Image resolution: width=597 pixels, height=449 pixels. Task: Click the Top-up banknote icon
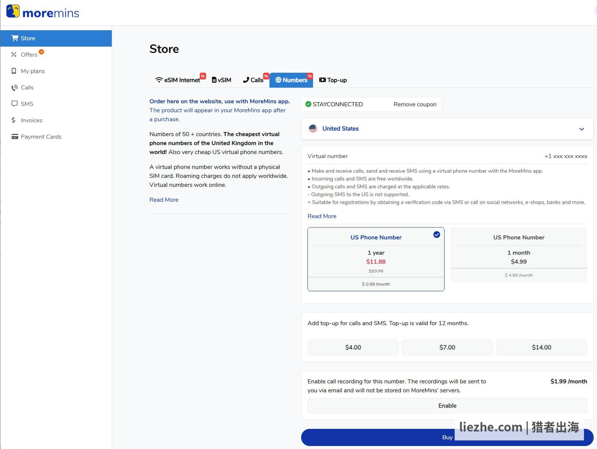pos(322,80)
